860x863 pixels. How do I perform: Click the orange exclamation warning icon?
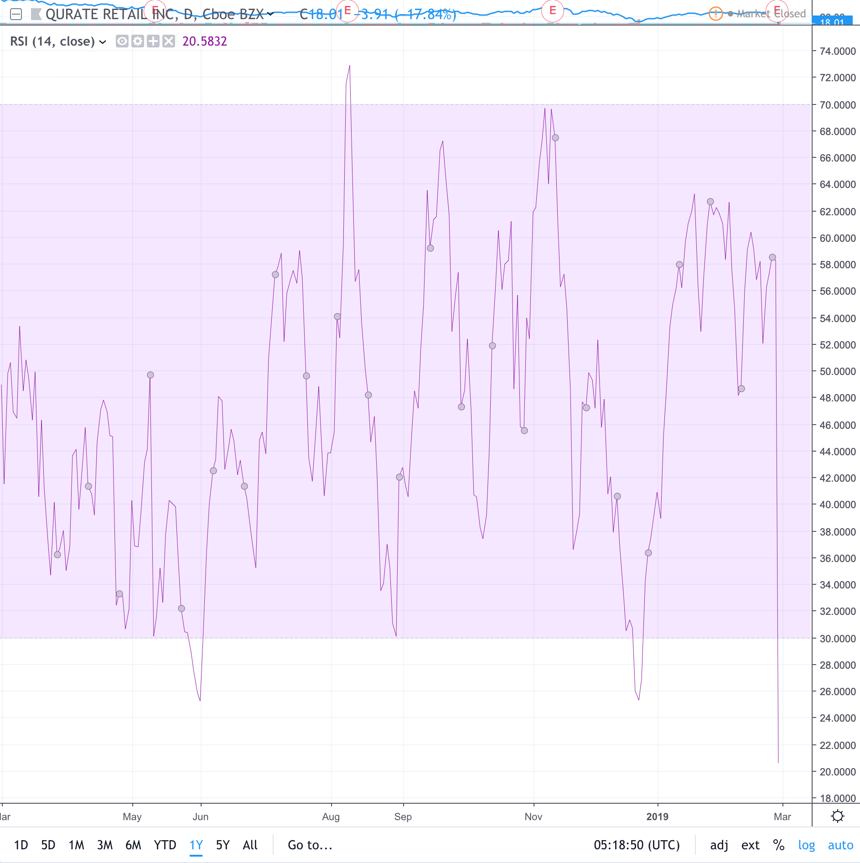click(715, 14)
